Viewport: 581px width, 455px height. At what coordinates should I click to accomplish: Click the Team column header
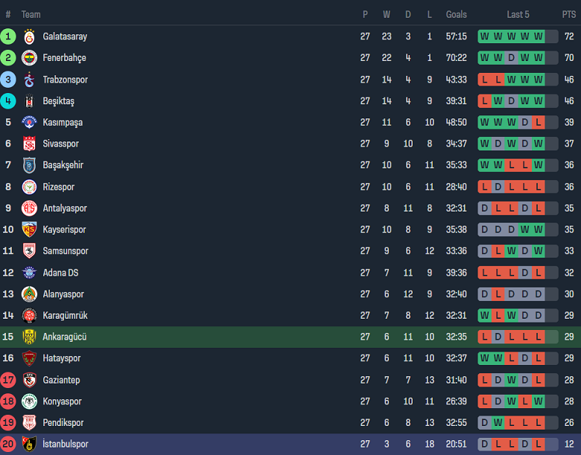[31, 15]
